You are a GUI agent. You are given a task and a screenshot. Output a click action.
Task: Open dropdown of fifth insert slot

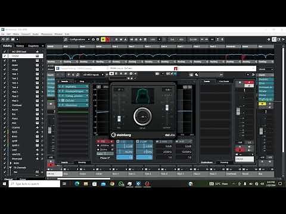[x=87, y=105]
